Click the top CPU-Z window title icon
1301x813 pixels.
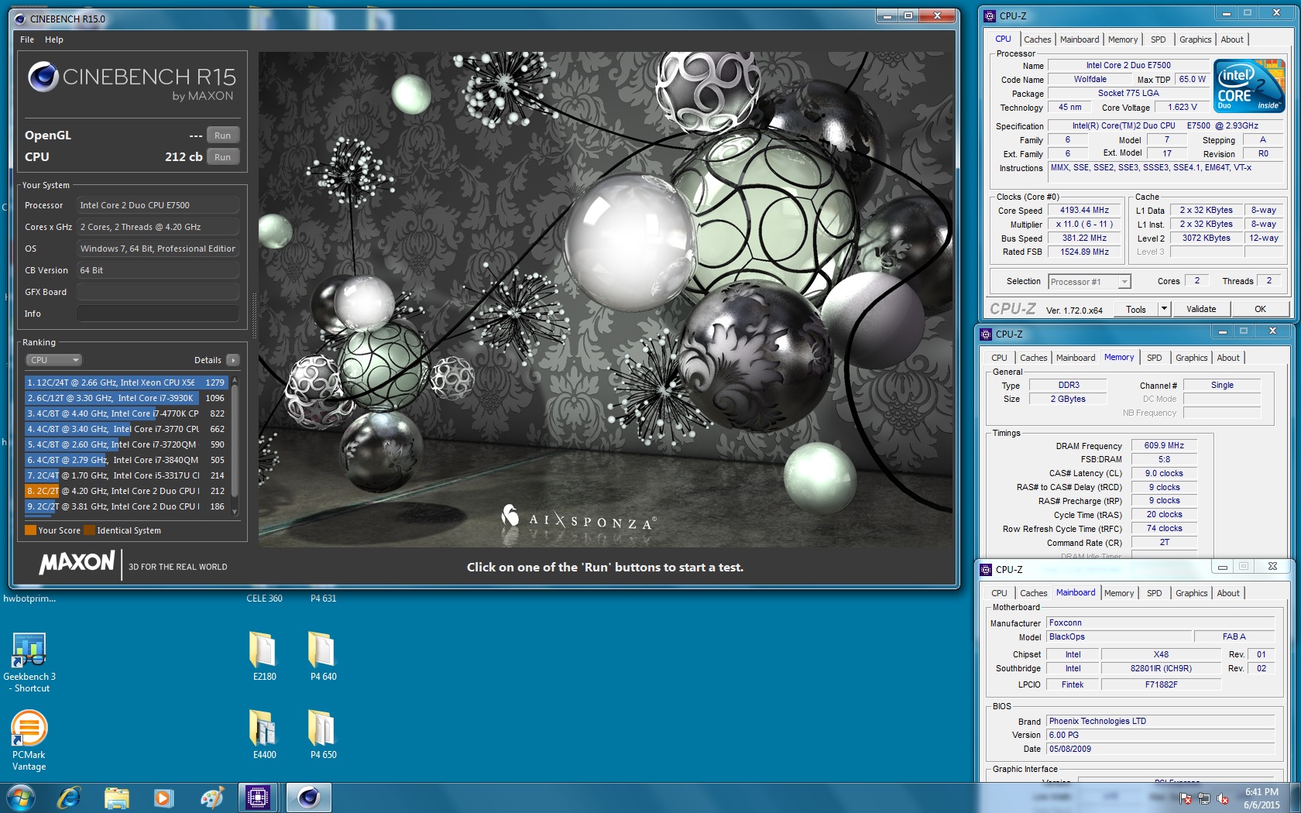click(989, 15)
